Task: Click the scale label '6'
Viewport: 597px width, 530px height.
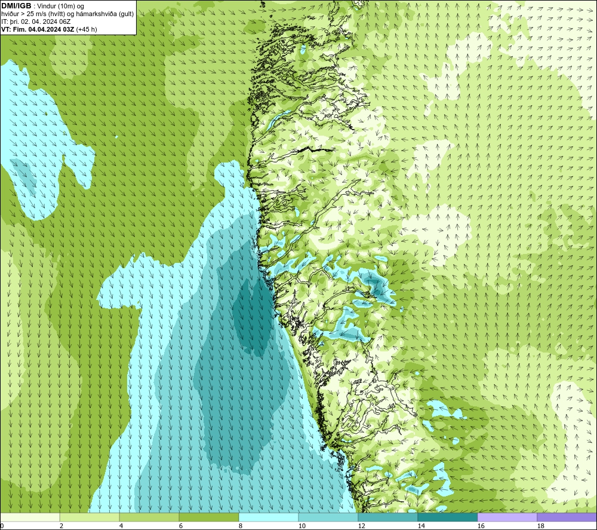Action: 181,526
